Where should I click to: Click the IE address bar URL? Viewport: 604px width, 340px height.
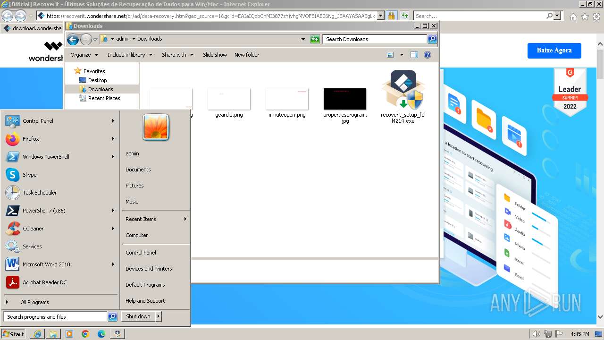(210, 16)
